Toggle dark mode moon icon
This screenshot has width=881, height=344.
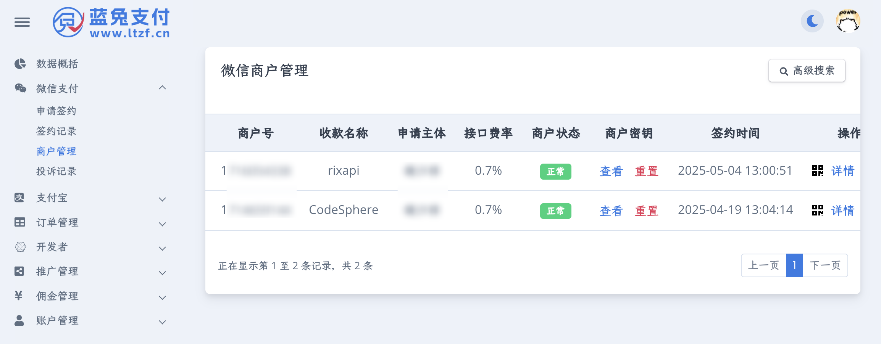(x=812, y=21)
